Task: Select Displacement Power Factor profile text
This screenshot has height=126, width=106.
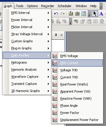Action: point(79,120)
